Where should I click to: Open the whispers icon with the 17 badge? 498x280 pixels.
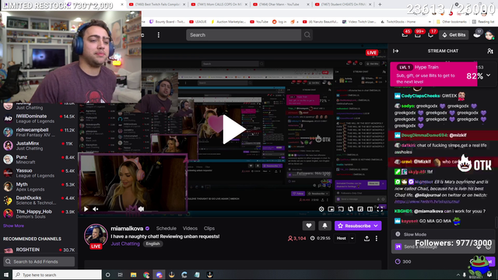tap(430, 34)
